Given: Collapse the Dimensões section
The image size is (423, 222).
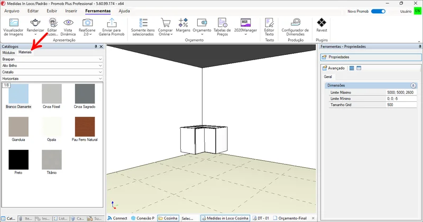Looking at the screenshot, I should click(413, 85).
